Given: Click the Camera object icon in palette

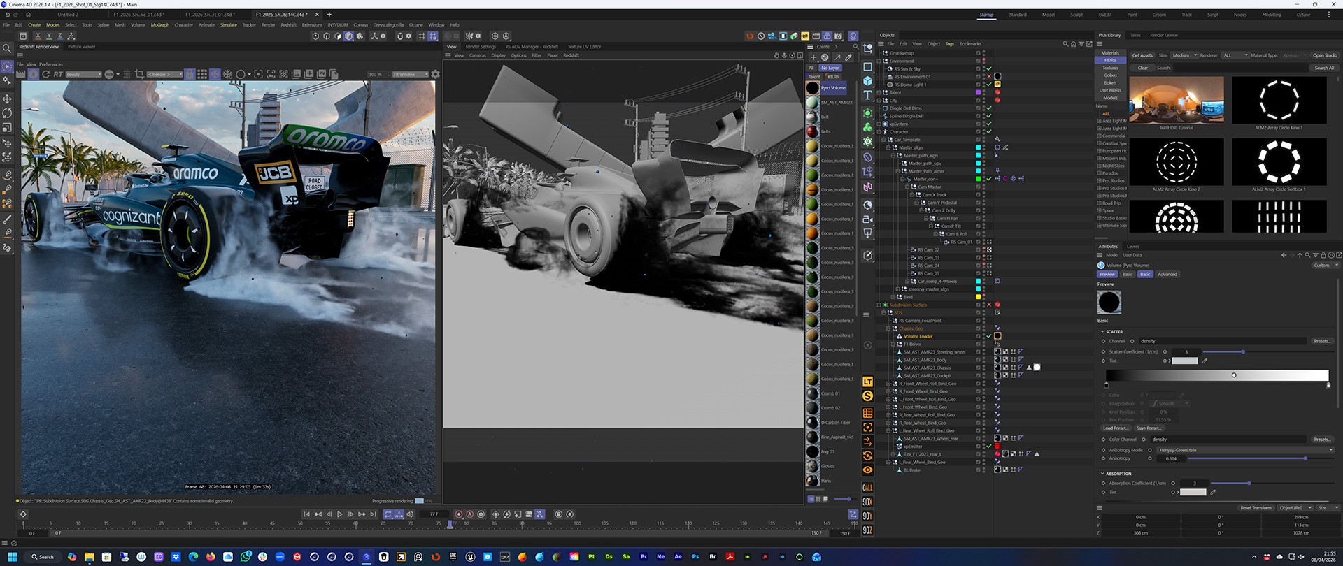Looking at the screenshot, I should pos(867,219).
